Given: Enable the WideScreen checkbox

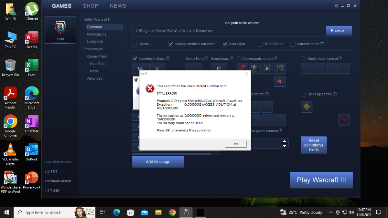Looking at the screenshot, I should pos(260,44).
